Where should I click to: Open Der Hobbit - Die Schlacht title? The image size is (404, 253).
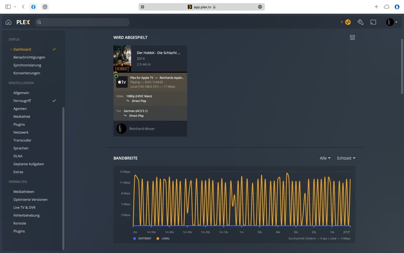pos(159,53)
